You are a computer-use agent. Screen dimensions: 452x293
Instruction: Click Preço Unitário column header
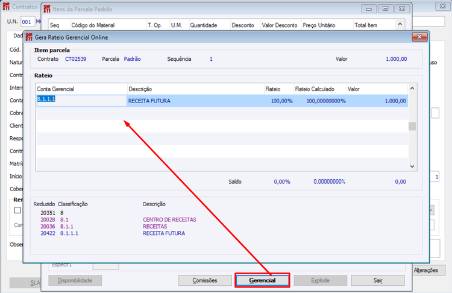(x=327, y=25)
